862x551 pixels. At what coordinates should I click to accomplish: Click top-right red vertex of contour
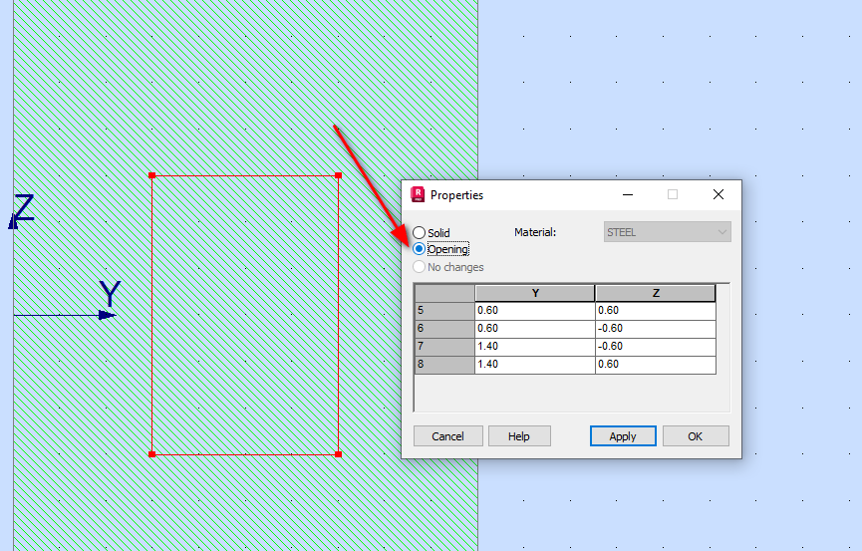pyautogui.click(x=338, y=175)
